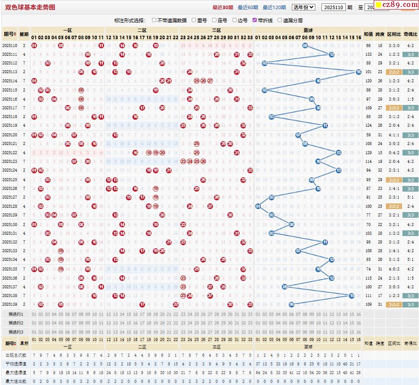Screen dimensions: 419x385
Task: Select number 33 in the 预选行3 row
Action: point(250,332)
